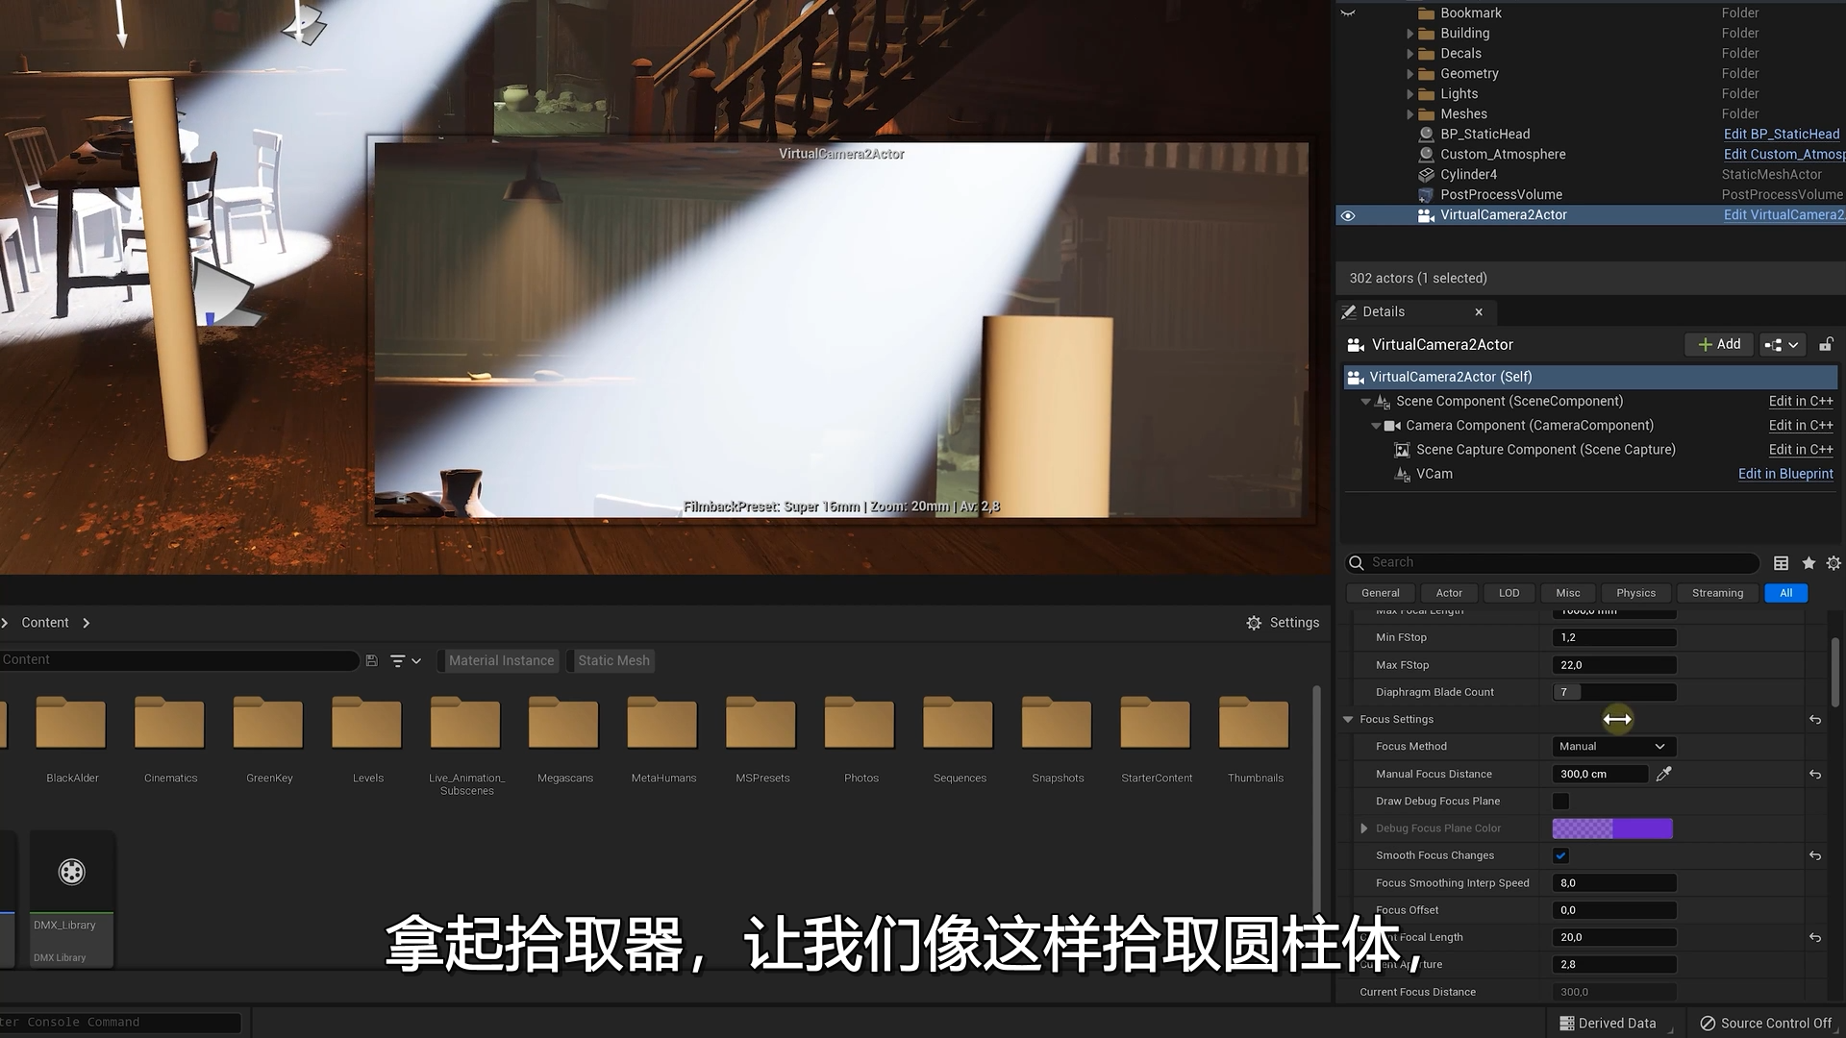
Task: Adjust the Diaphragm Blade Count slider
Action: [1614, 692]
